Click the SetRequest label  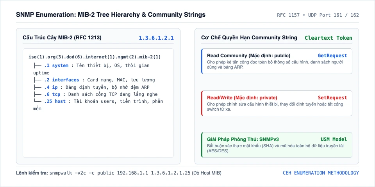[332, 98]
